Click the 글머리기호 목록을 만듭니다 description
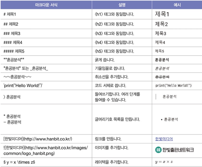 click(117, 119)
